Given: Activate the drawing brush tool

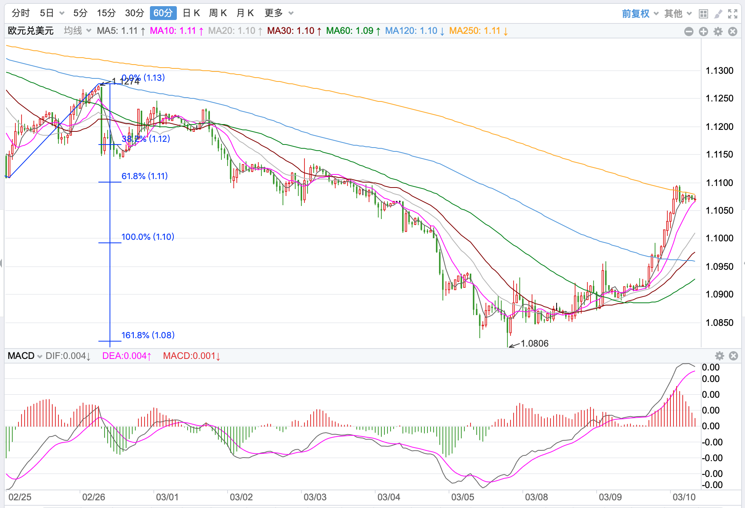Looking at the screenshot, I should [x=718, y=14].
